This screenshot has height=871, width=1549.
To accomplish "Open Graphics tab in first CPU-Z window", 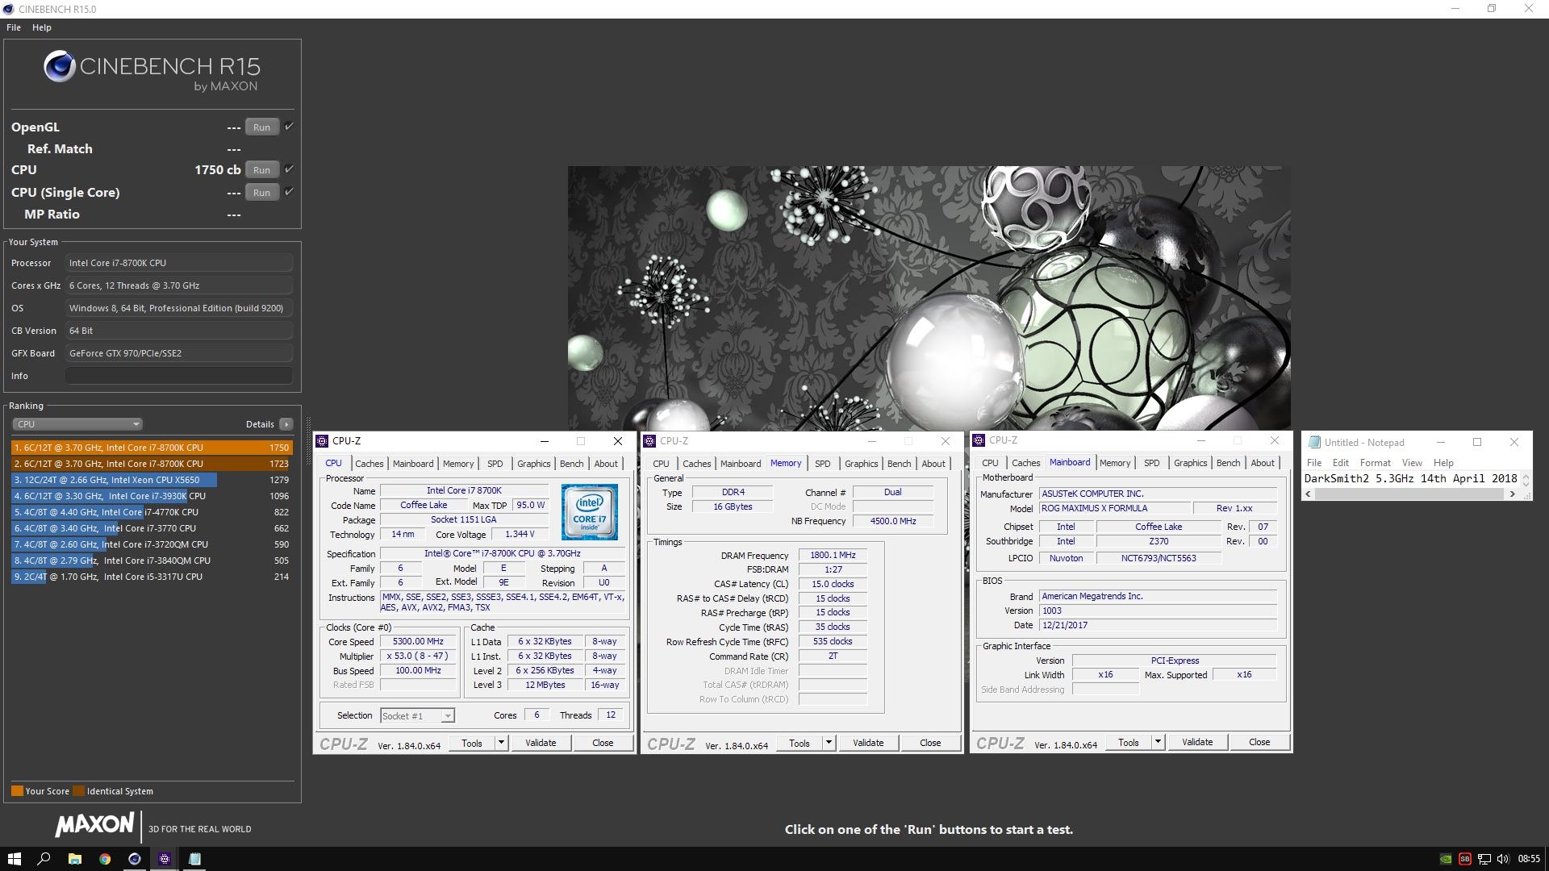I will 533,464.
